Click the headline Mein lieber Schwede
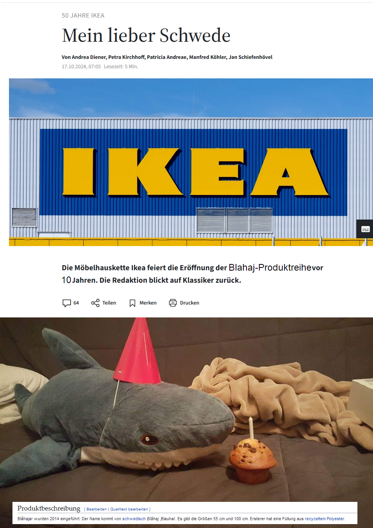Screen dimensions: 373x528 point(146,35)
